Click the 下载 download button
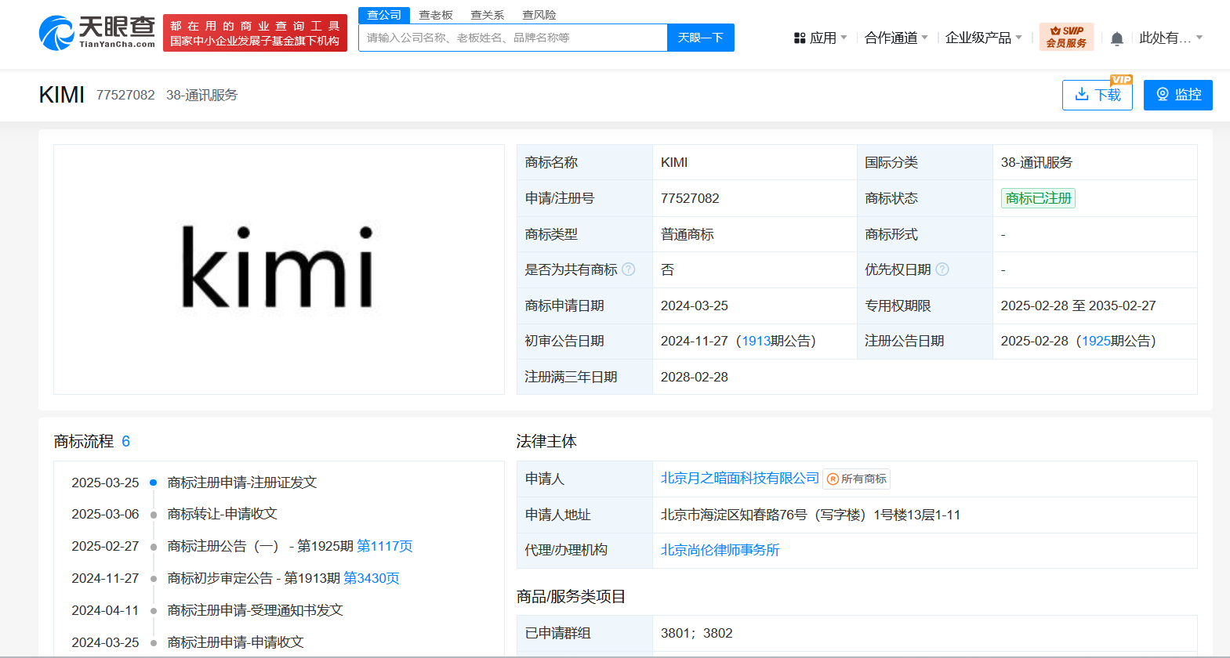 tap(1098, 95)
